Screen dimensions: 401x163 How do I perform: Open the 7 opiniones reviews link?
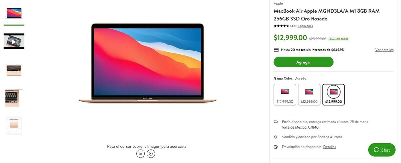click(x=305, y=26)
